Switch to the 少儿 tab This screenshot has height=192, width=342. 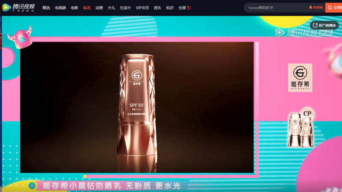111,8
